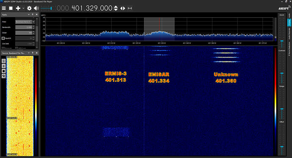Viewport: 292px width, 158px height.
Task: Open the baseband player tools icon
Action: [x=3, y=76]
